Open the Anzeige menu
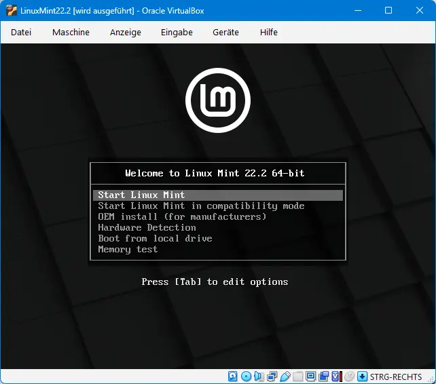The image size is (436, 384). click(126, 33)
